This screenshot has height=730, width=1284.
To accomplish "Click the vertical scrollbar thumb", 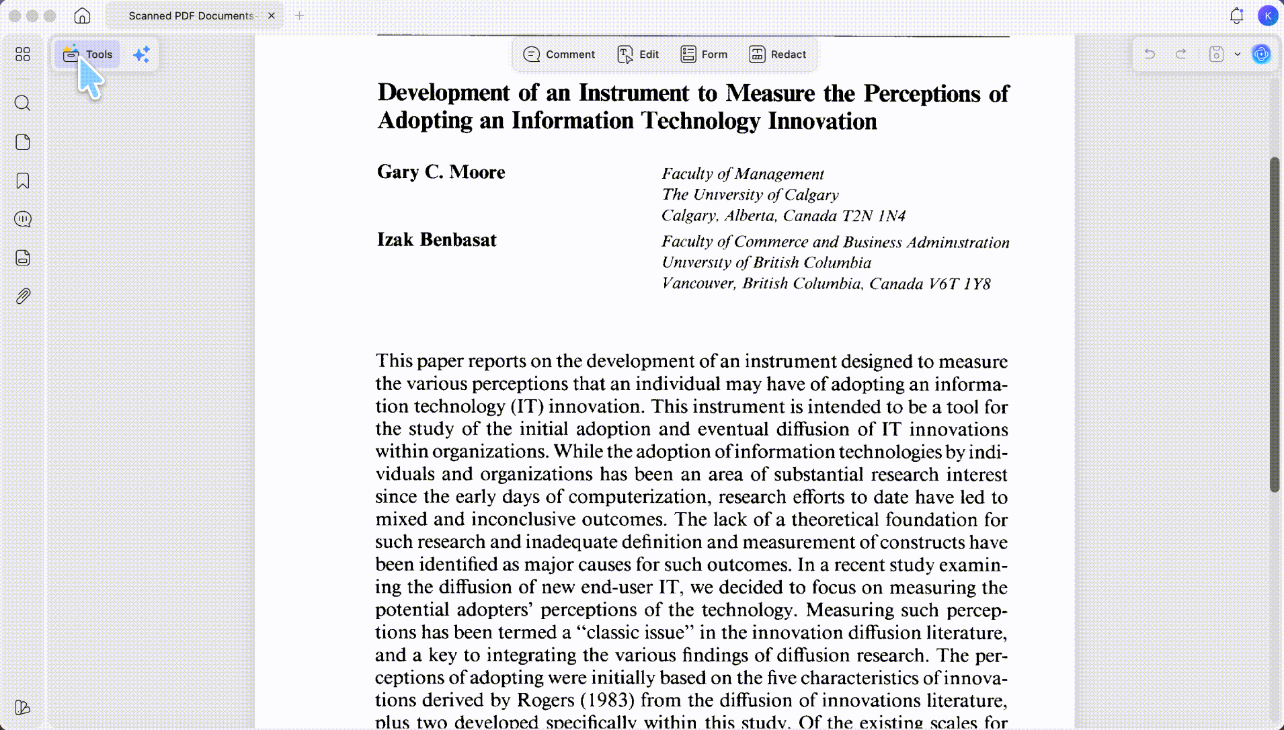I will click(1274, 325).
